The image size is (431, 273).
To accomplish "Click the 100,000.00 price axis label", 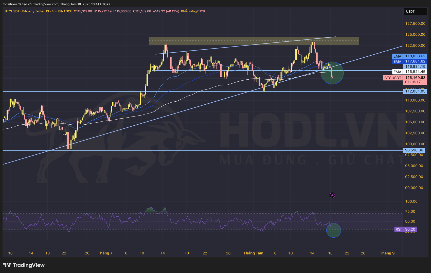I will point(415,144).
